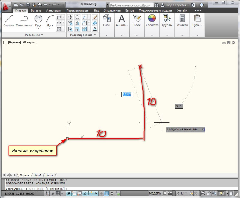Click the Save As icon
The width and height of the screenshot is (240, 198).
click(34, 5)
